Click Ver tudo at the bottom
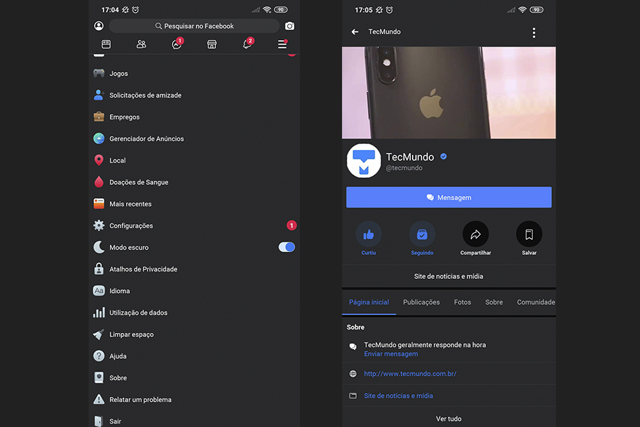This screenshot has height=427, width=640. pyautogui.click(x=449, y=418)
